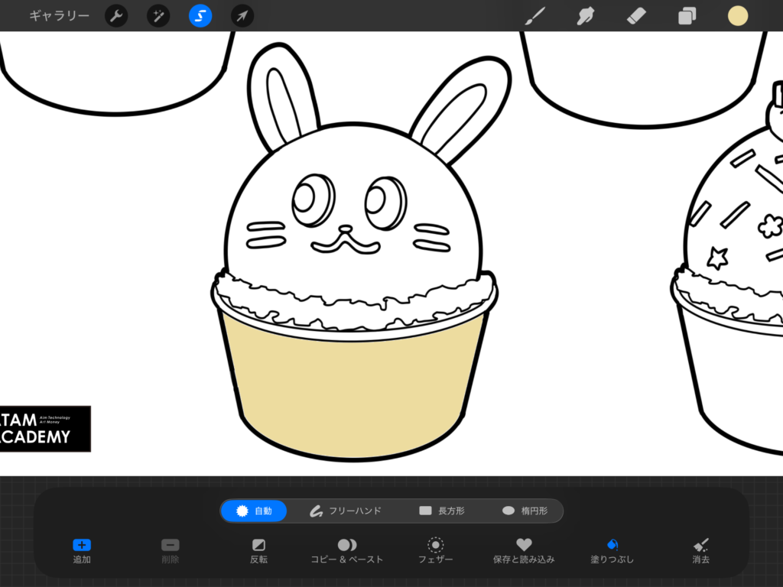Open the active color picker circle
Screen dimensions: 783x587
pyautogui.click(x=738, y=15)
